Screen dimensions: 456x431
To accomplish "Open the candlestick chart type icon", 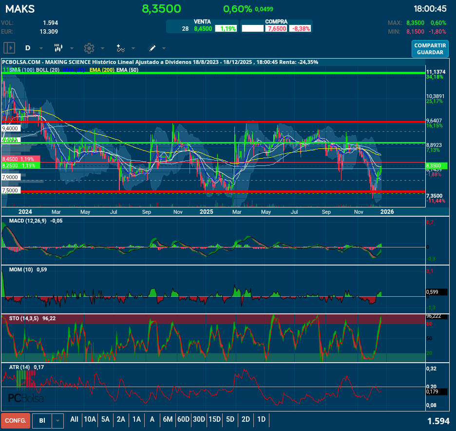I will pos(58,48).
